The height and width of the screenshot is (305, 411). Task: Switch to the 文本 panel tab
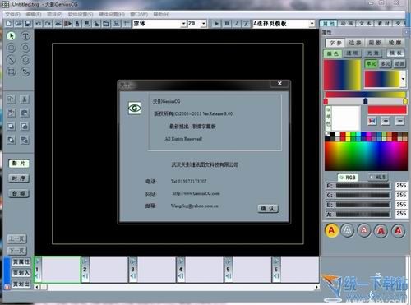tap(365, 24)
